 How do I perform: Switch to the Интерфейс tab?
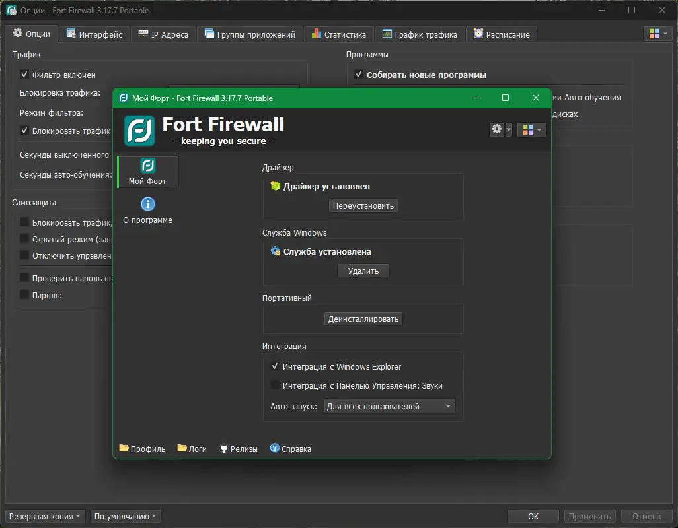click(x=94, y=34)
